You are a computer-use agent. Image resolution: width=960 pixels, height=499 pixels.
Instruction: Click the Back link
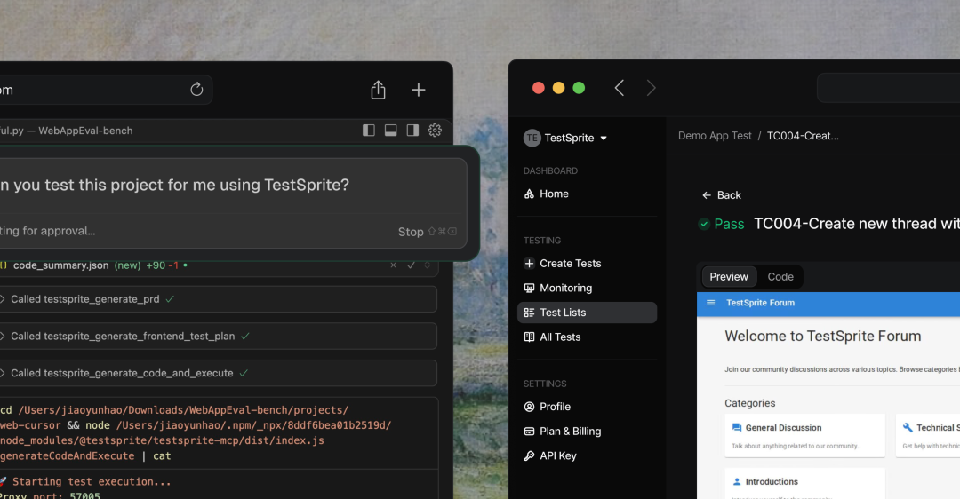[x=722, y=195]
